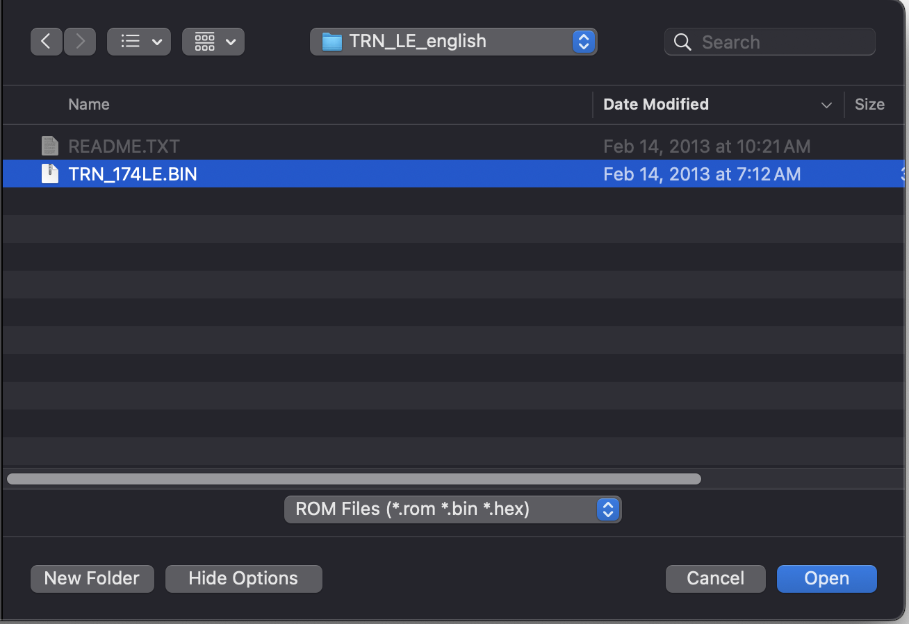Click the horizontal scrollbar thumb
The height and width of the screenshot is (624, 909).
[354, 479]
